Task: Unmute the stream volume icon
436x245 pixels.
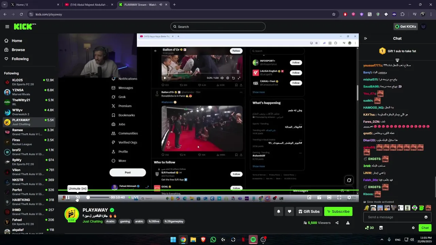Action: pyautogui.click(x=78, y=197)
